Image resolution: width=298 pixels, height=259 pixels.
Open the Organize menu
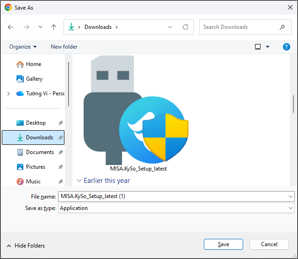point(23,47)
